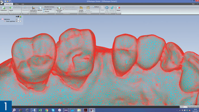The image size is (199, 112).
Task: Click the Save quick-access icon
Action: (10, 1)
